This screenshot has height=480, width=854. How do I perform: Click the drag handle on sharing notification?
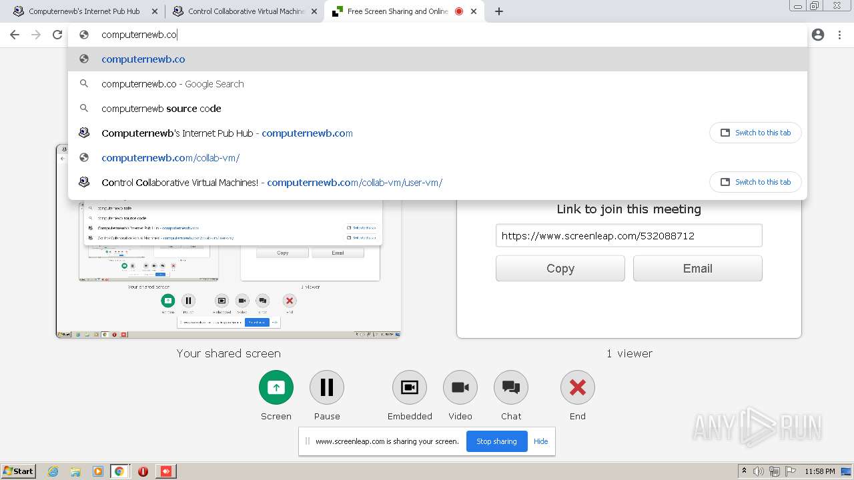tap(308, 441)
